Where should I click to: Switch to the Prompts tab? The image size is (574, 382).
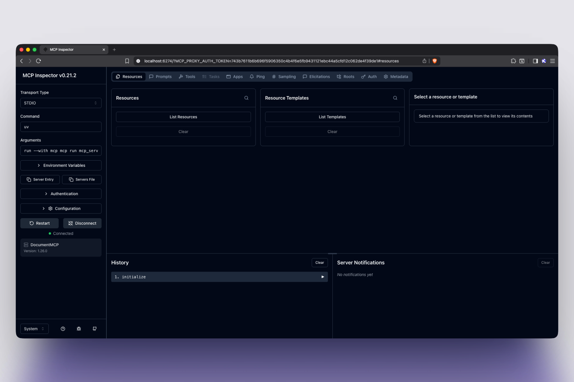click(161, 77)
